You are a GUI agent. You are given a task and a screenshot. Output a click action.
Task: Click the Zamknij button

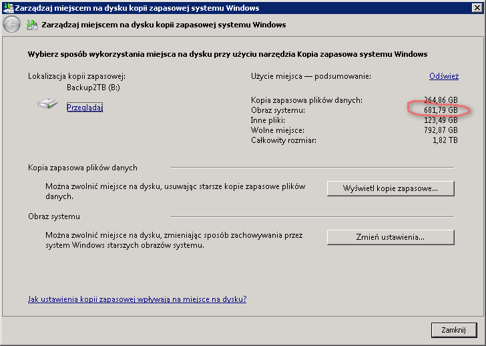tap(454, 330)
